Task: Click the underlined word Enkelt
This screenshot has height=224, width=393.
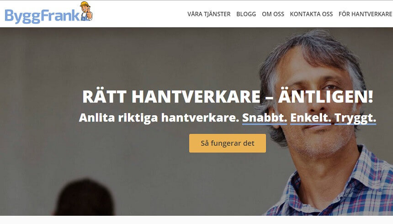Action: [311, 117]
